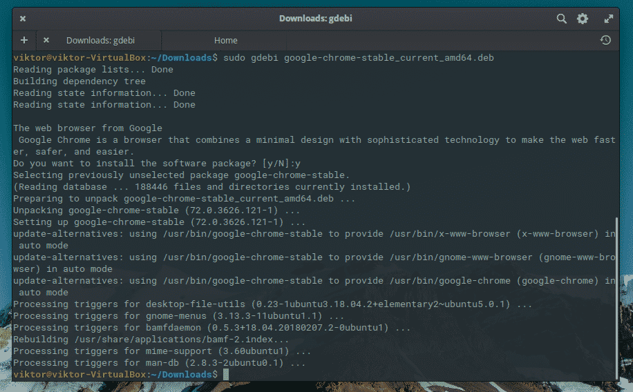Click the cursor at the bottom prompt
Viewport: 633px width, 392px height.
point(226,374)
